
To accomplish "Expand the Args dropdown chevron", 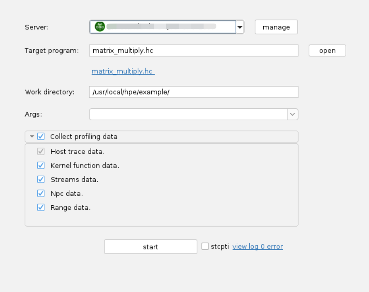I will tap(293, 114).
